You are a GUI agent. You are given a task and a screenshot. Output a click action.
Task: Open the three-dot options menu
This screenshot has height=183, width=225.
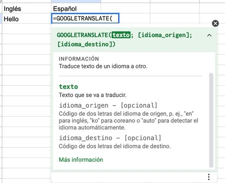(x=208, y=177)
